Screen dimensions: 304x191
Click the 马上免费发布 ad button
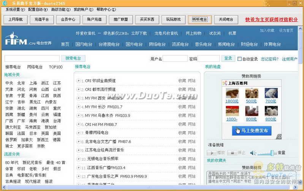coord(252,131)
